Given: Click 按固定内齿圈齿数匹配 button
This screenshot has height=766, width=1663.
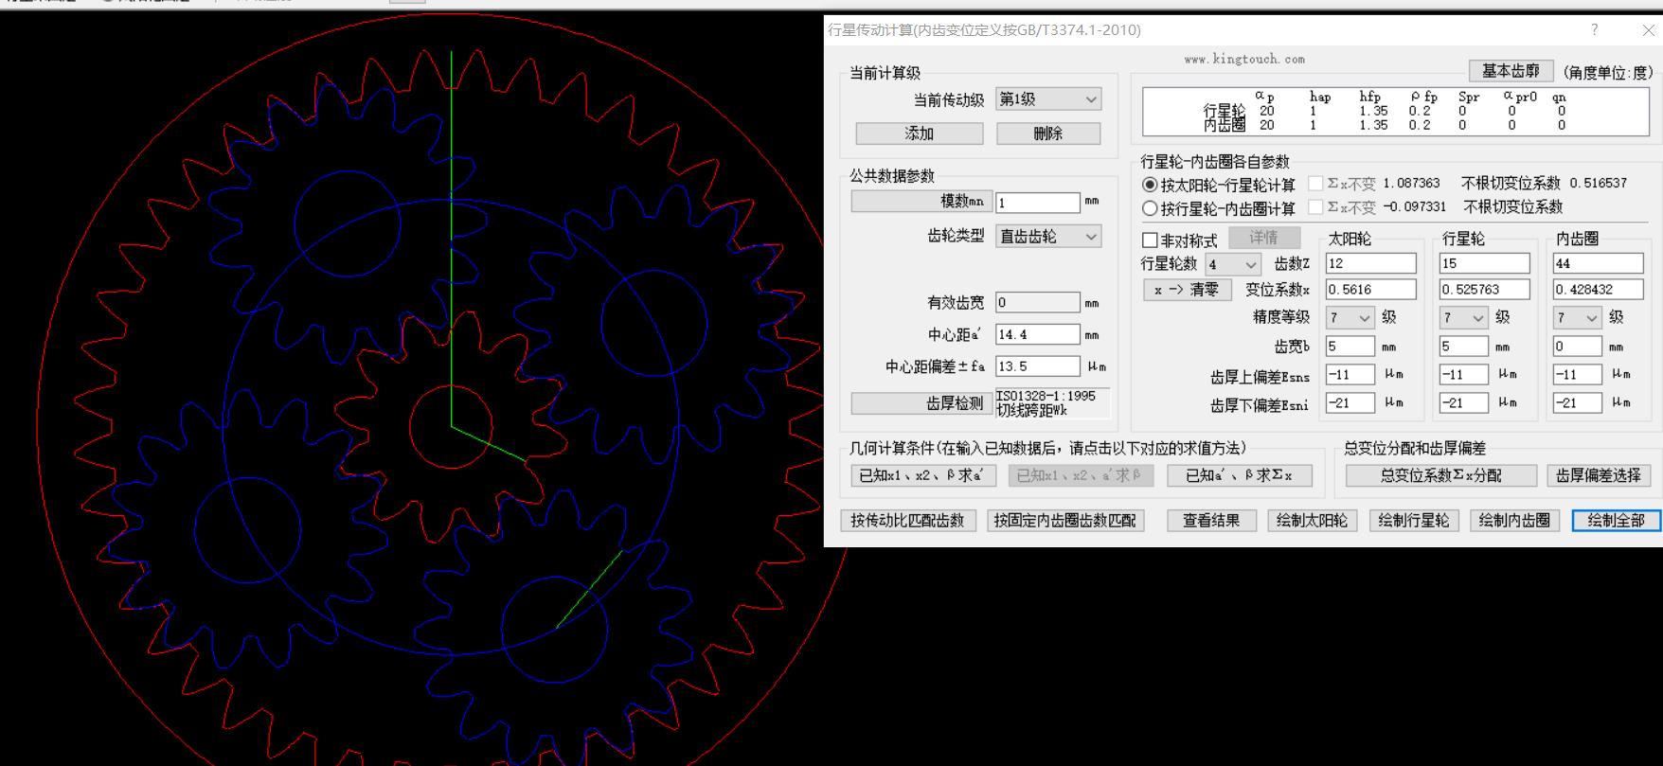Looking at the screenshot, I should [1065, 520].
